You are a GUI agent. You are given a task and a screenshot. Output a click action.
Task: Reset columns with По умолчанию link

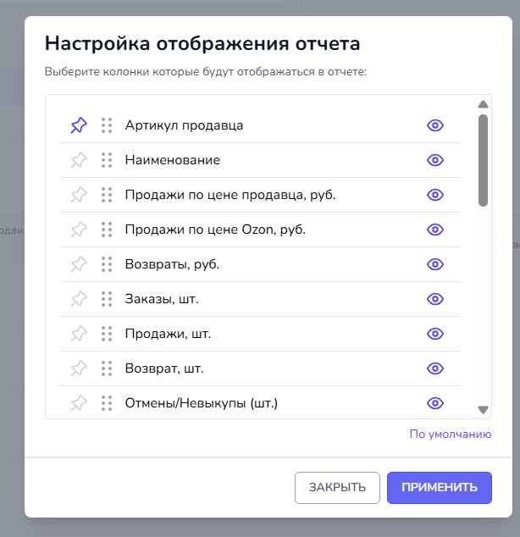click(451, 435)
